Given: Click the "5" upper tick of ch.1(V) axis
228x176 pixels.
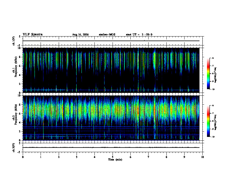Looking at the screenshot, I should tap(20, 37).
